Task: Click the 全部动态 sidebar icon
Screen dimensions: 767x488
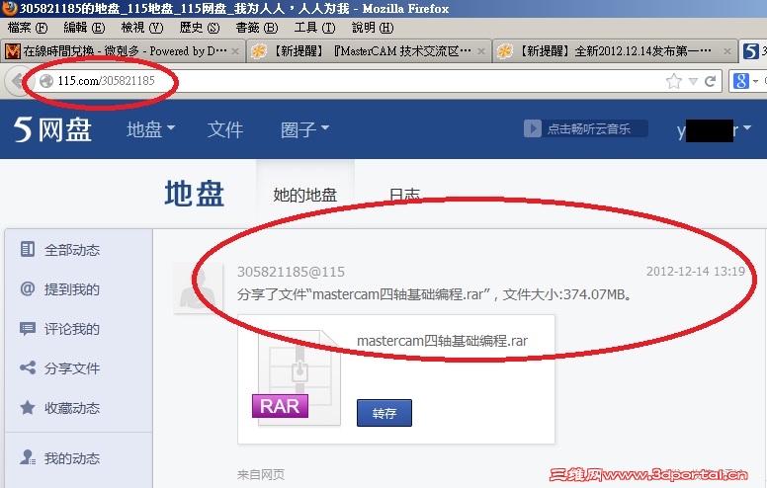Action: (x=28, y=249)
